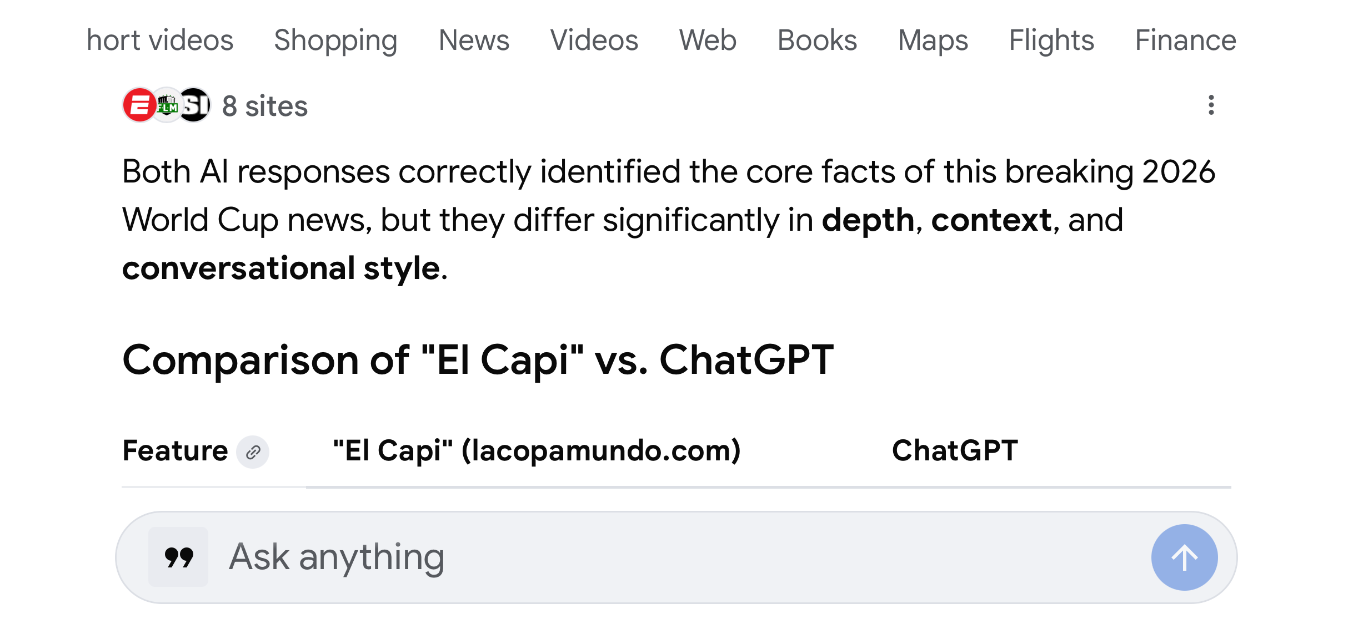This screenshot has height=624, width=1353.
Task: Open the Flights tab
Action: 1051,40
